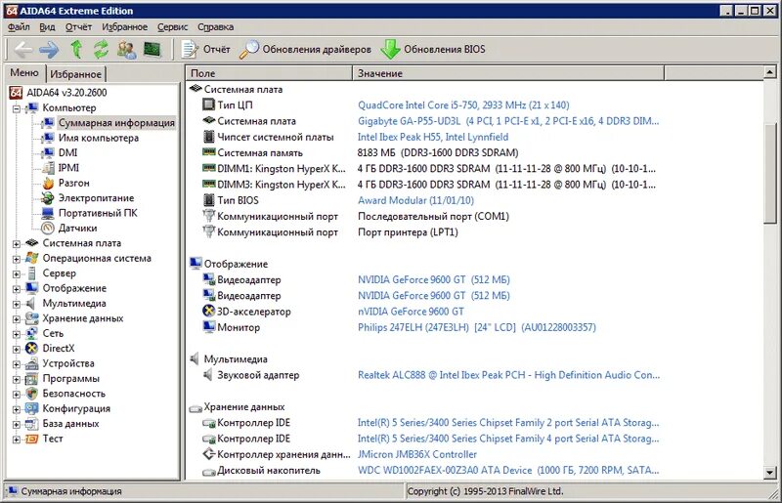Open the first NVIDIA GeForce 9600 GT link
The image size is (782, 503).
click(x=433, y=279)
